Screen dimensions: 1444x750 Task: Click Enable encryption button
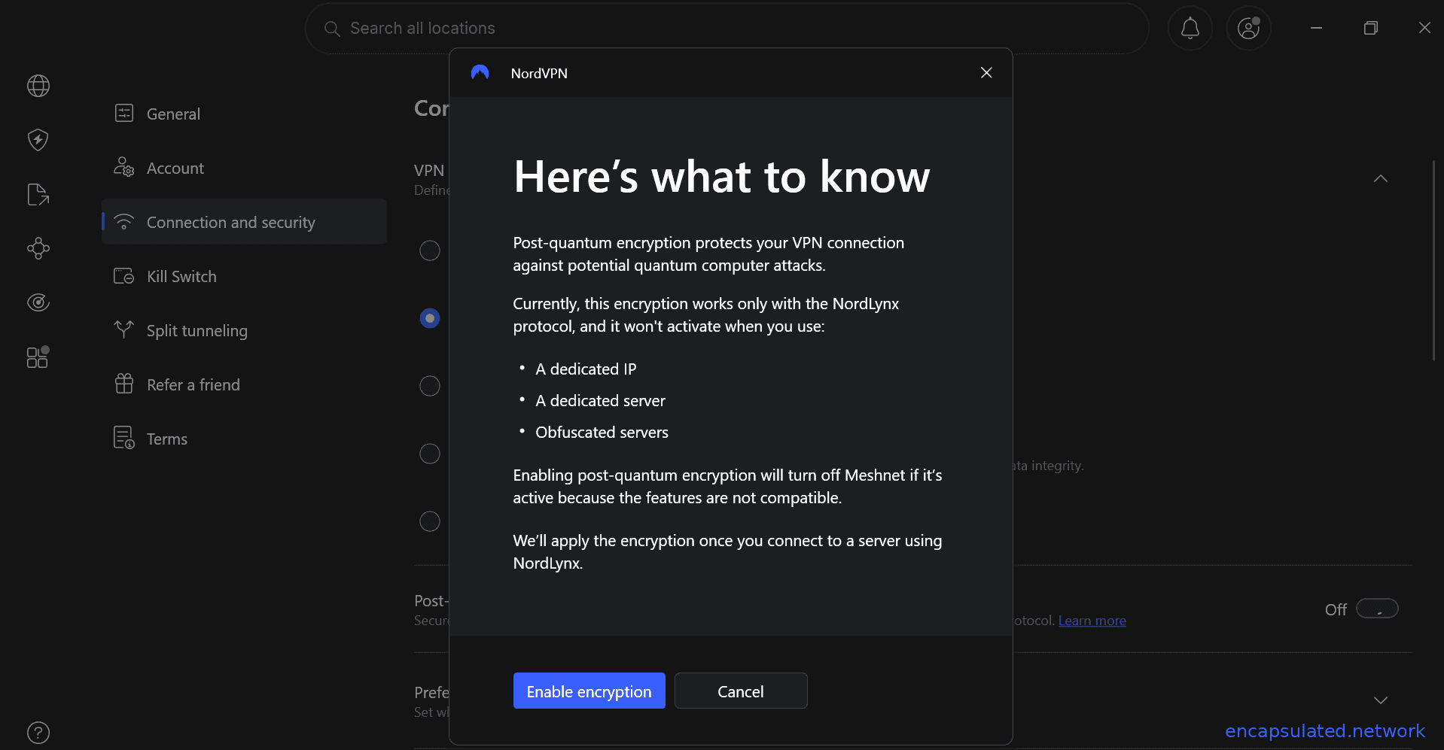pos(589,691)
